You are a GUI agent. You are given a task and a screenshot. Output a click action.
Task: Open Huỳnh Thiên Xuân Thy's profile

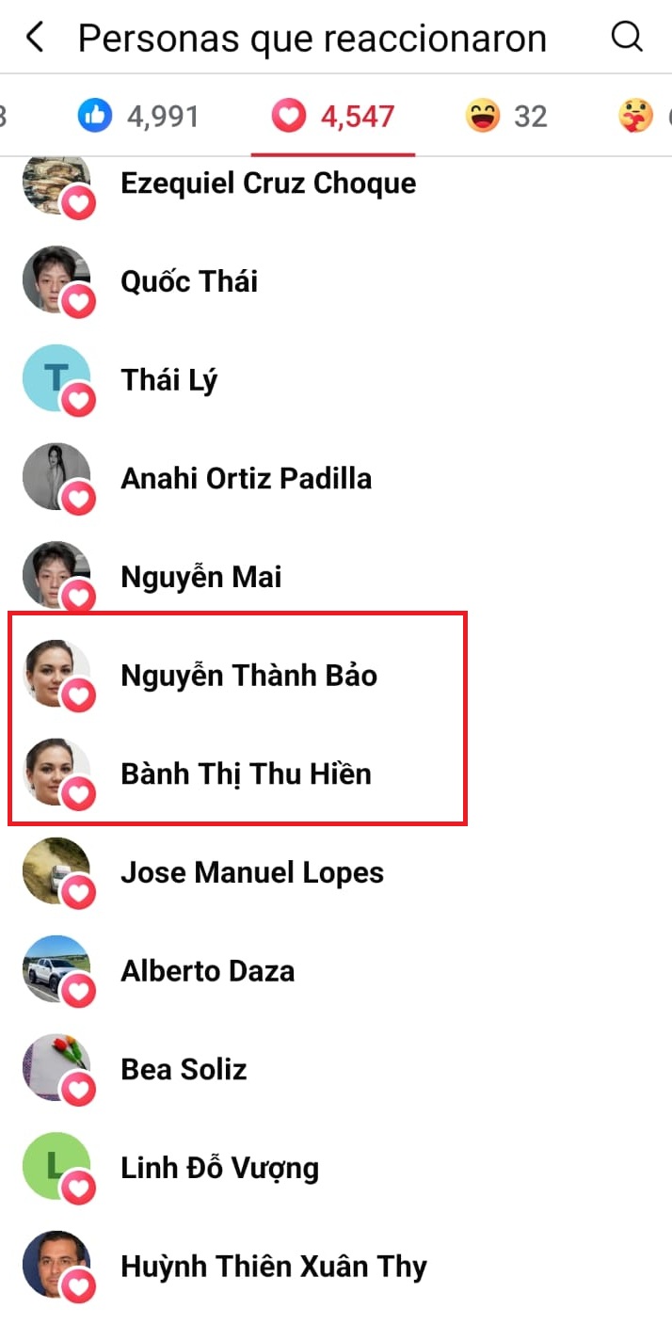274,1267
